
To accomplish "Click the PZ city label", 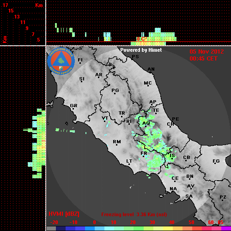I will [223, 197].
